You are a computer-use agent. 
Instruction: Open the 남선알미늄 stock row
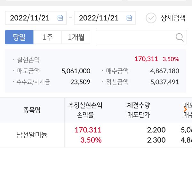pos(32,135)
